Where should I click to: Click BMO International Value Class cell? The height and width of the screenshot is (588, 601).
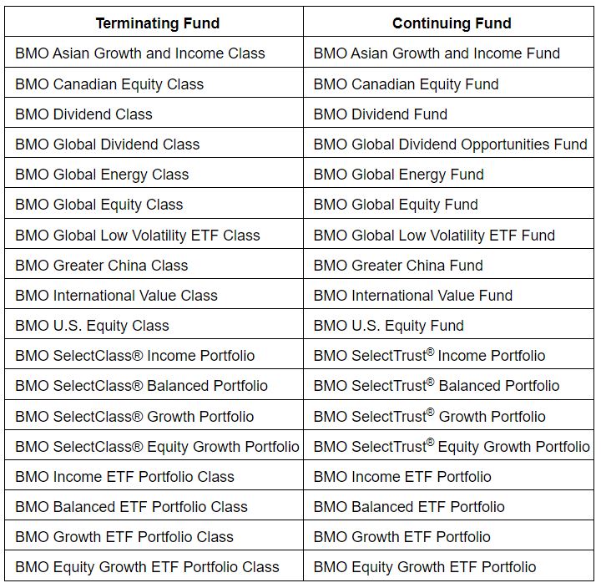point(116,296)
